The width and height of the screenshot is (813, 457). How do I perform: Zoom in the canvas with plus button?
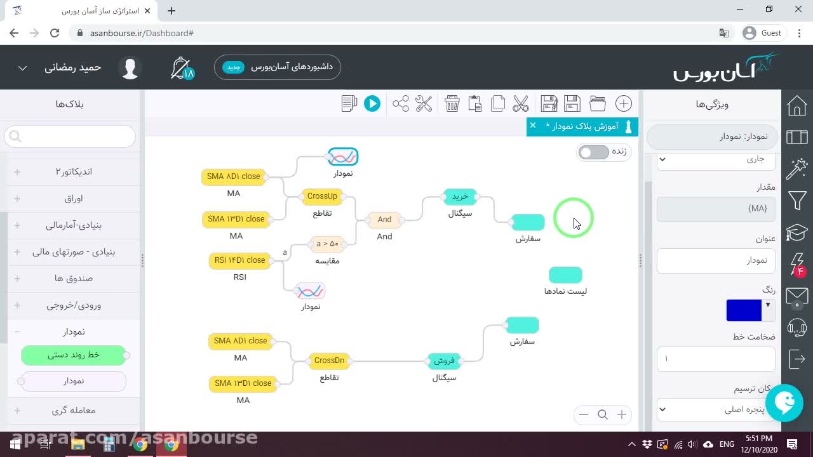point(622,414)
